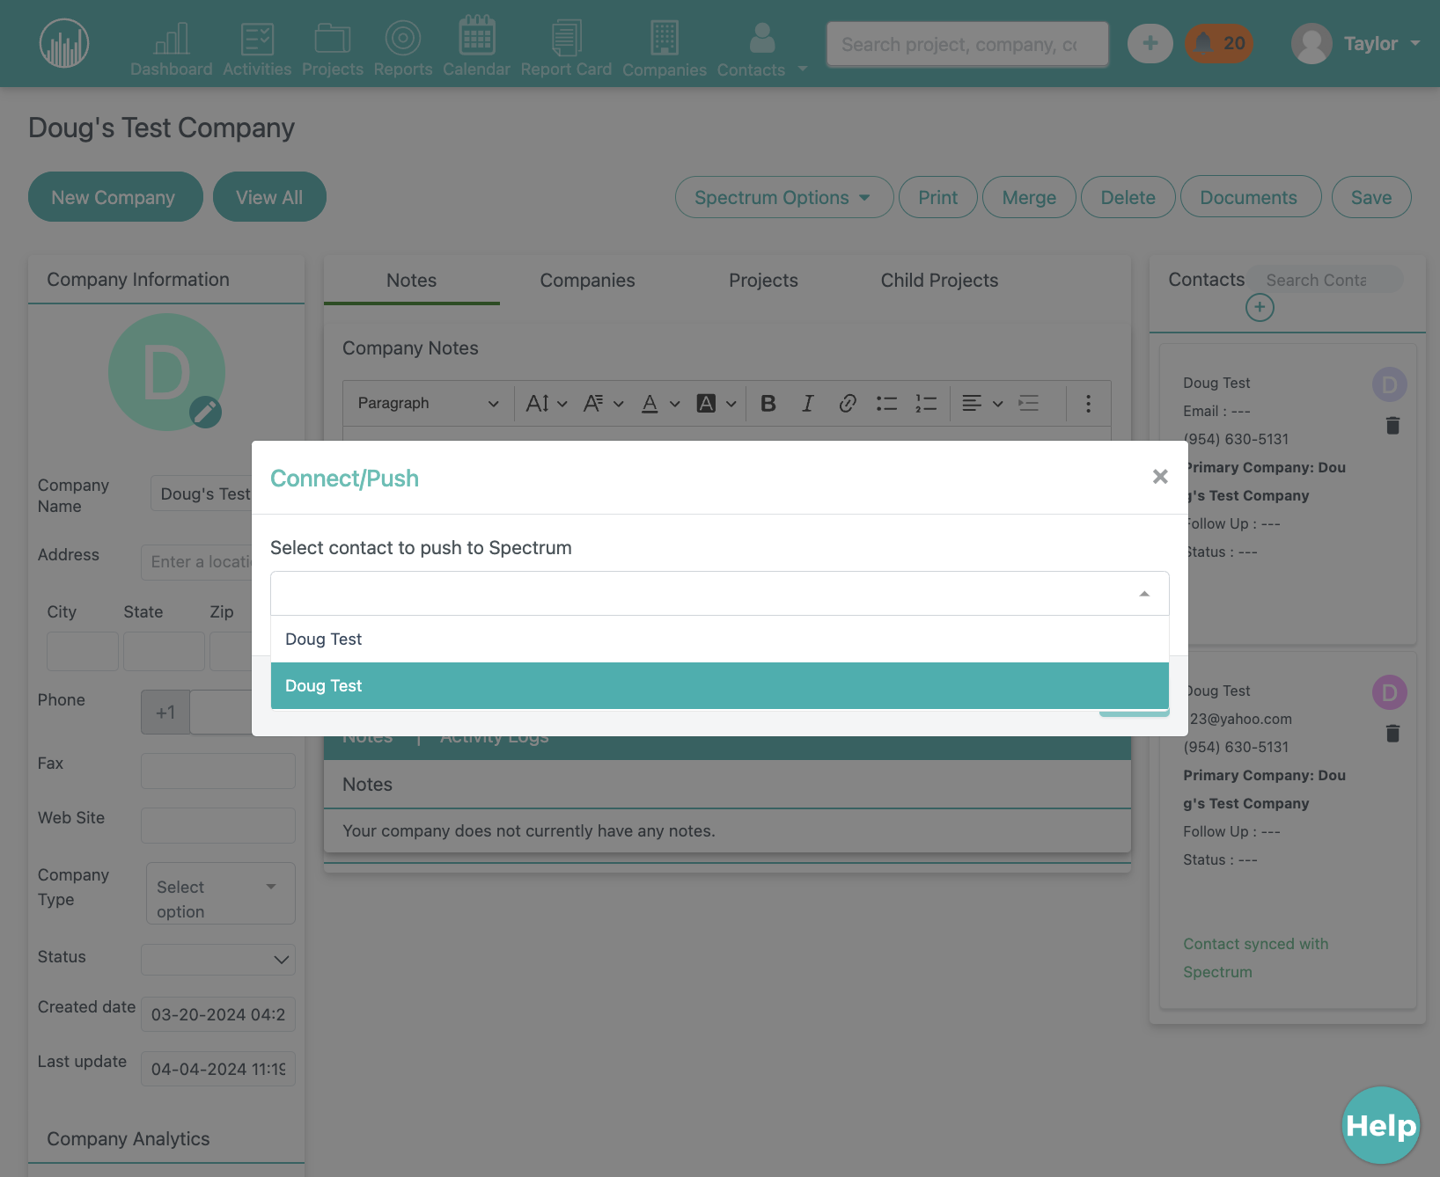
Task: Switch to the Notes tab
Action: pos(411,281)
